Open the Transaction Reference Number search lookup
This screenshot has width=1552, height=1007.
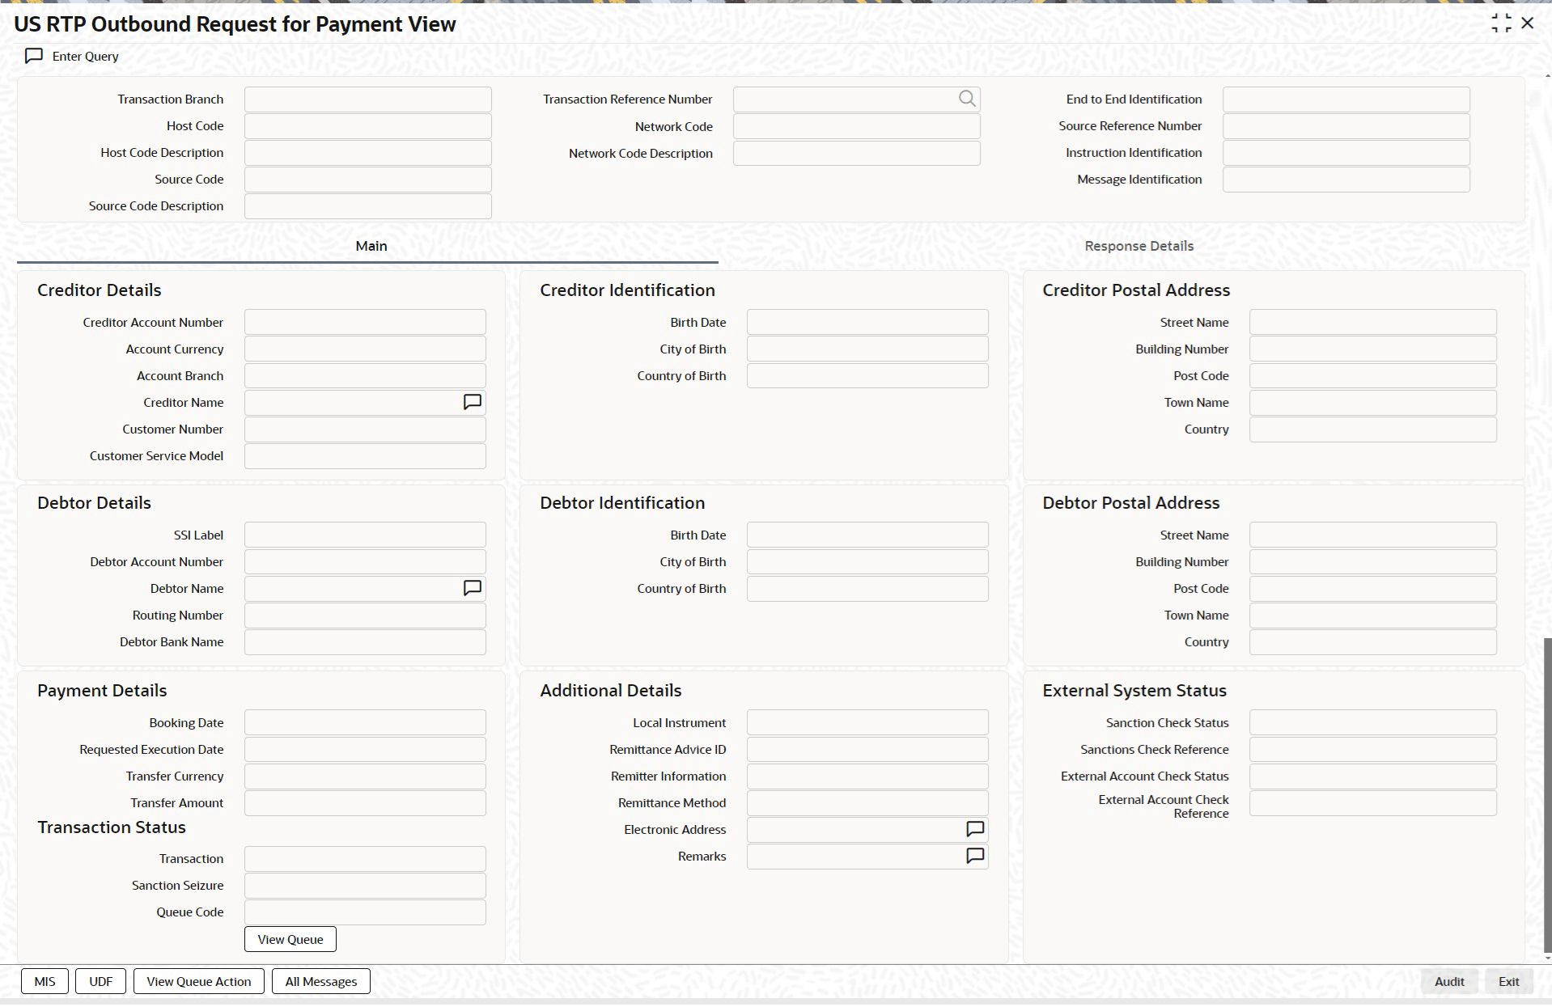[x=967, y=99]
